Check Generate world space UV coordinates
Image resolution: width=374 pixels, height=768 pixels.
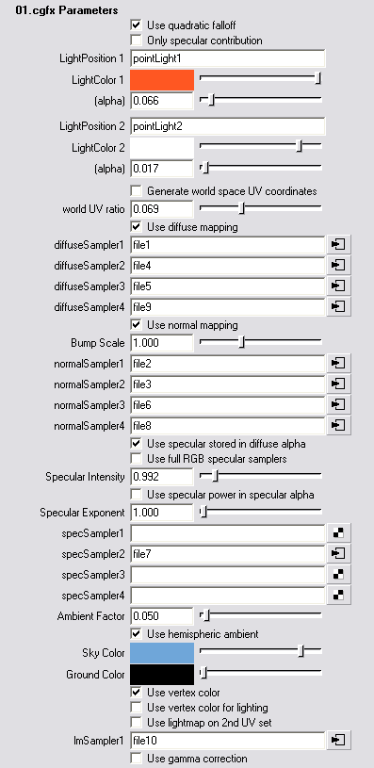(x=136, y=190)
